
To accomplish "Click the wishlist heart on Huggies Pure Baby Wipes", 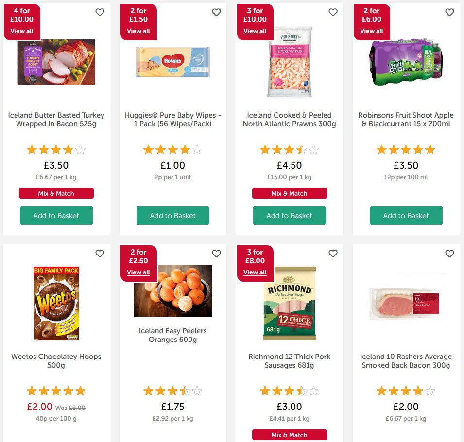I will coord(216,12).
